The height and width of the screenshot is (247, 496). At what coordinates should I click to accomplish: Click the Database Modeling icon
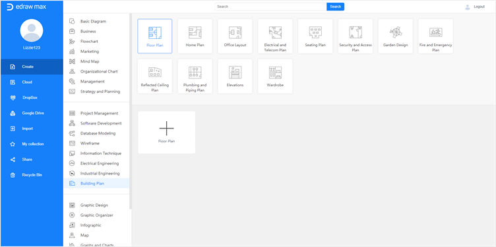[x=72, y=133]
